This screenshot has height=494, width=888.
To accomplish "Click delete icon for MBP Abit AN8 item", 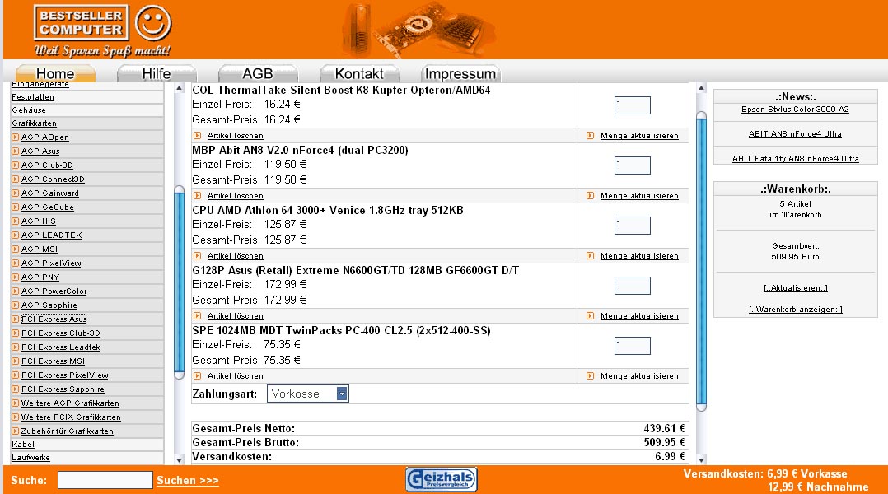I will (x=197, y=196).
